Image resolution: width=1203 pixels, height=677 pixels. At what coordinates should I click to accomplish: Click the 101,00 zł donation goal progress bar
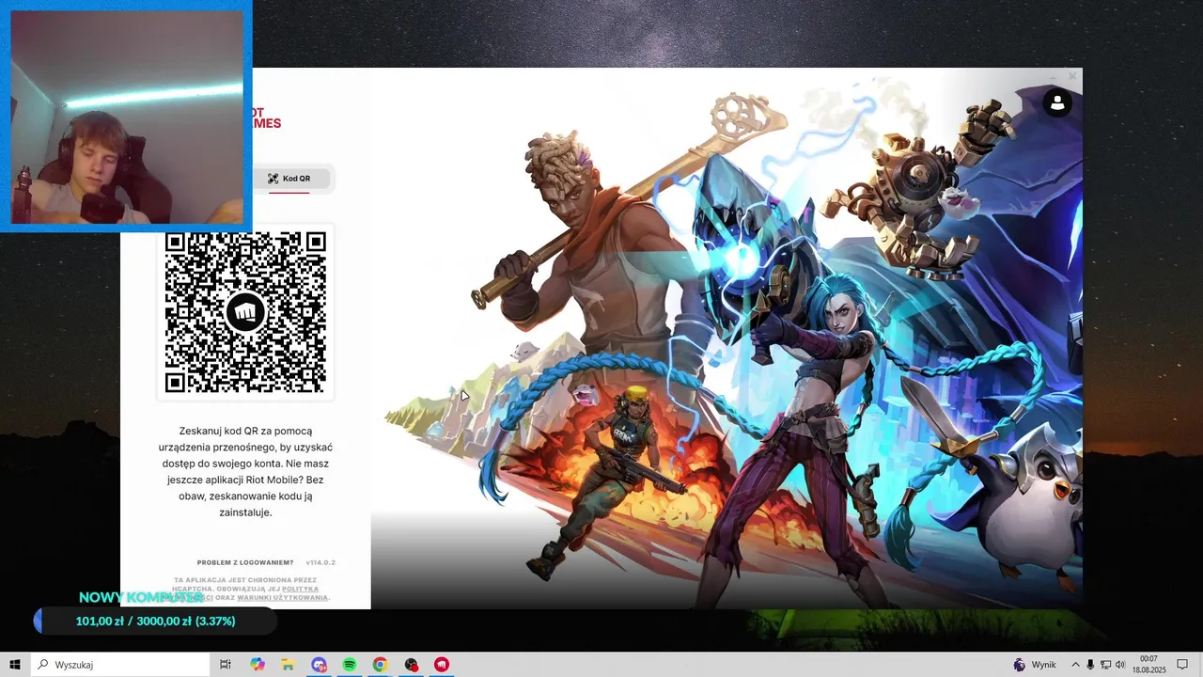(156, 621)
